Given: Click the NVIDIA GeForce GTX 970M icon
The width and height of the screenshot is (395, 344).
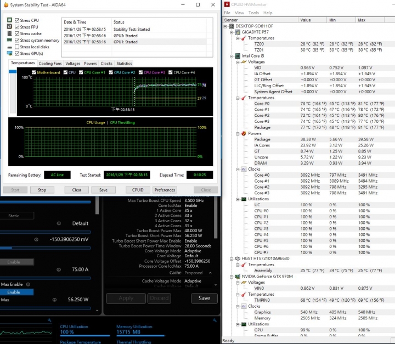Looking at the screenshot, I should (x=238, y=276).
